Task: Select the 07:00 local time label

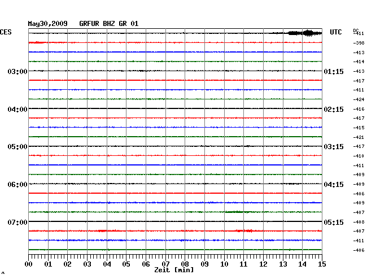Action: click(18, 222)
